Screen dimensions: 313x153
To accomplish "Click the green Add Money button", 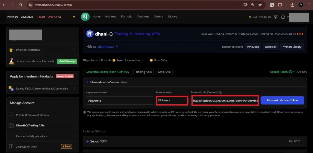I will point(67,61).
